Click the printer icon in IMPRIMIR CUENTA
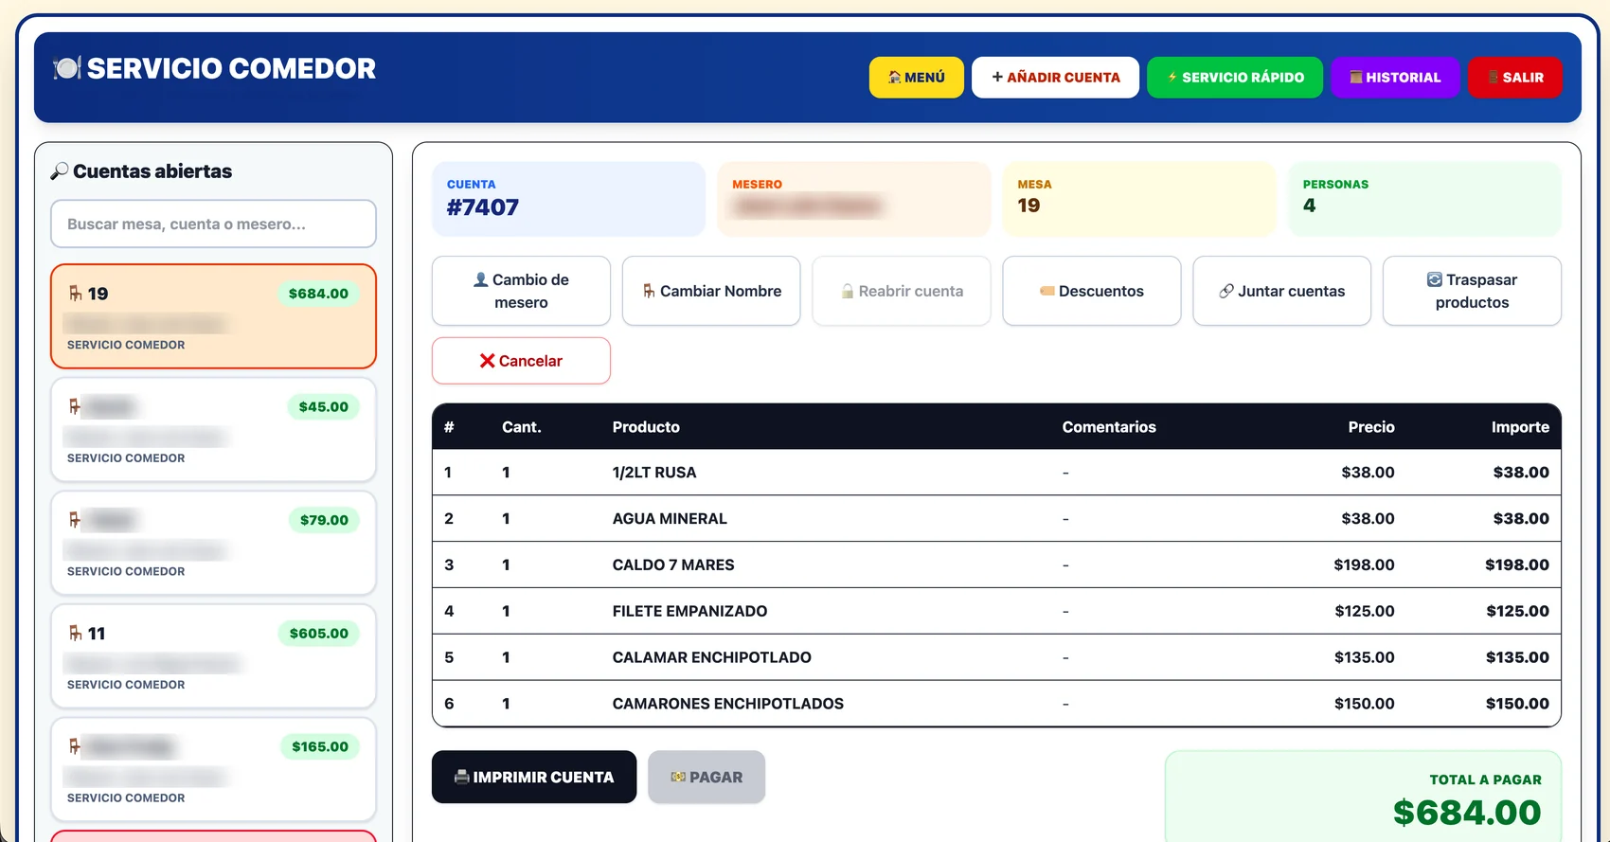This screenshot has height=842, width=1610. pyautogui.click(x=462, y=777)
